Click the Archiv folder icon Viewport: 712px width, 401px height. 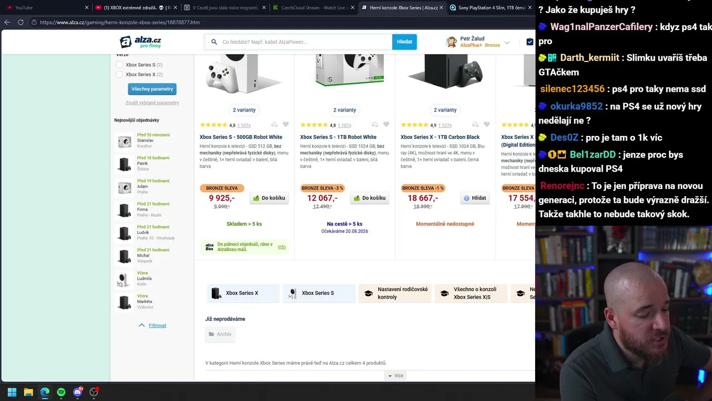click(211, 334)
